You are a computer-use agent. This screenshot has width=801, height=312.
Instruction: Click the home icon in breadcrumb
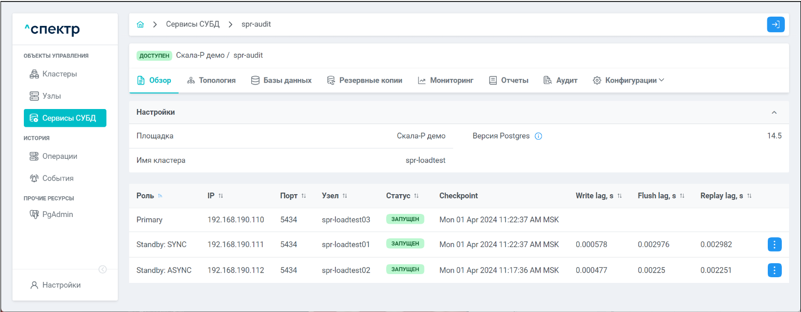coord(140,24)
